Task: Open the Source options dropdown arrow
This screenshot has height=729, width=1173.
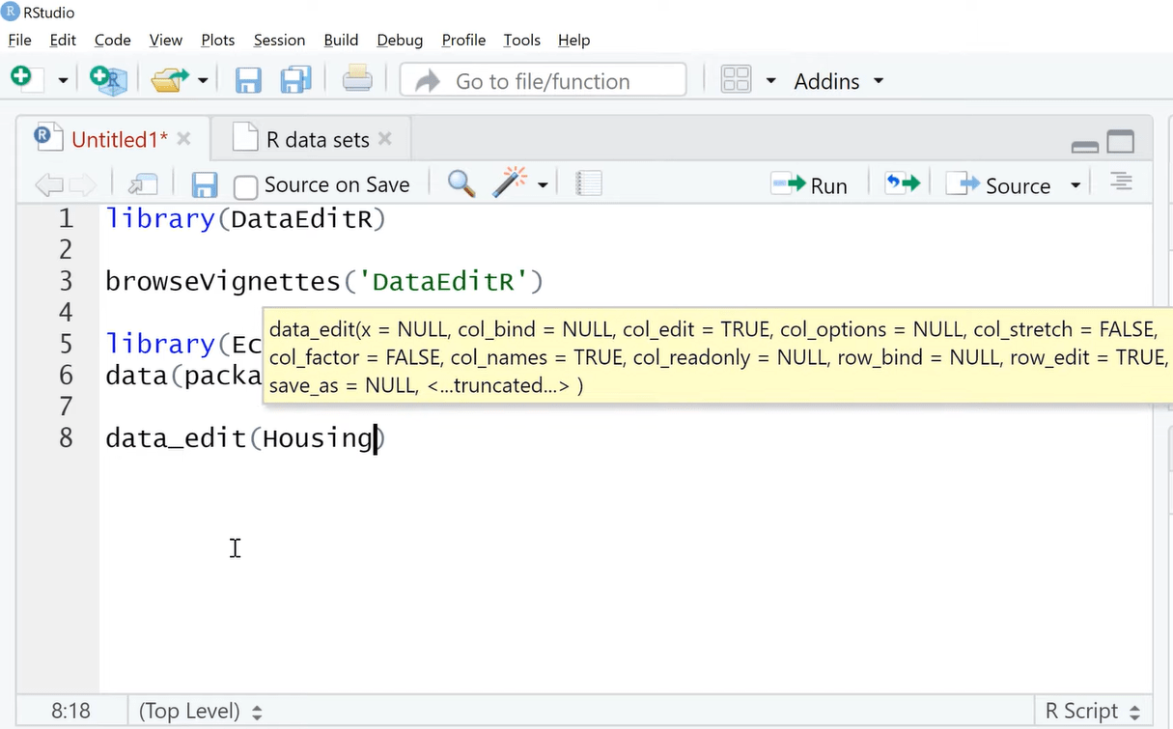Action: pyautogui.click(x=1075, y=185)
